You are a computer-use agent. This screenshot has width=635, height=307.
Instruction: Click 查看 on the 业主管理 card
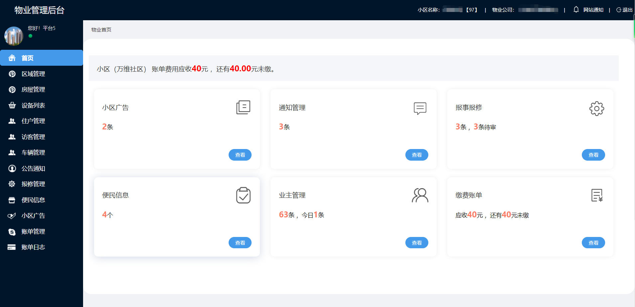point(417,243)
